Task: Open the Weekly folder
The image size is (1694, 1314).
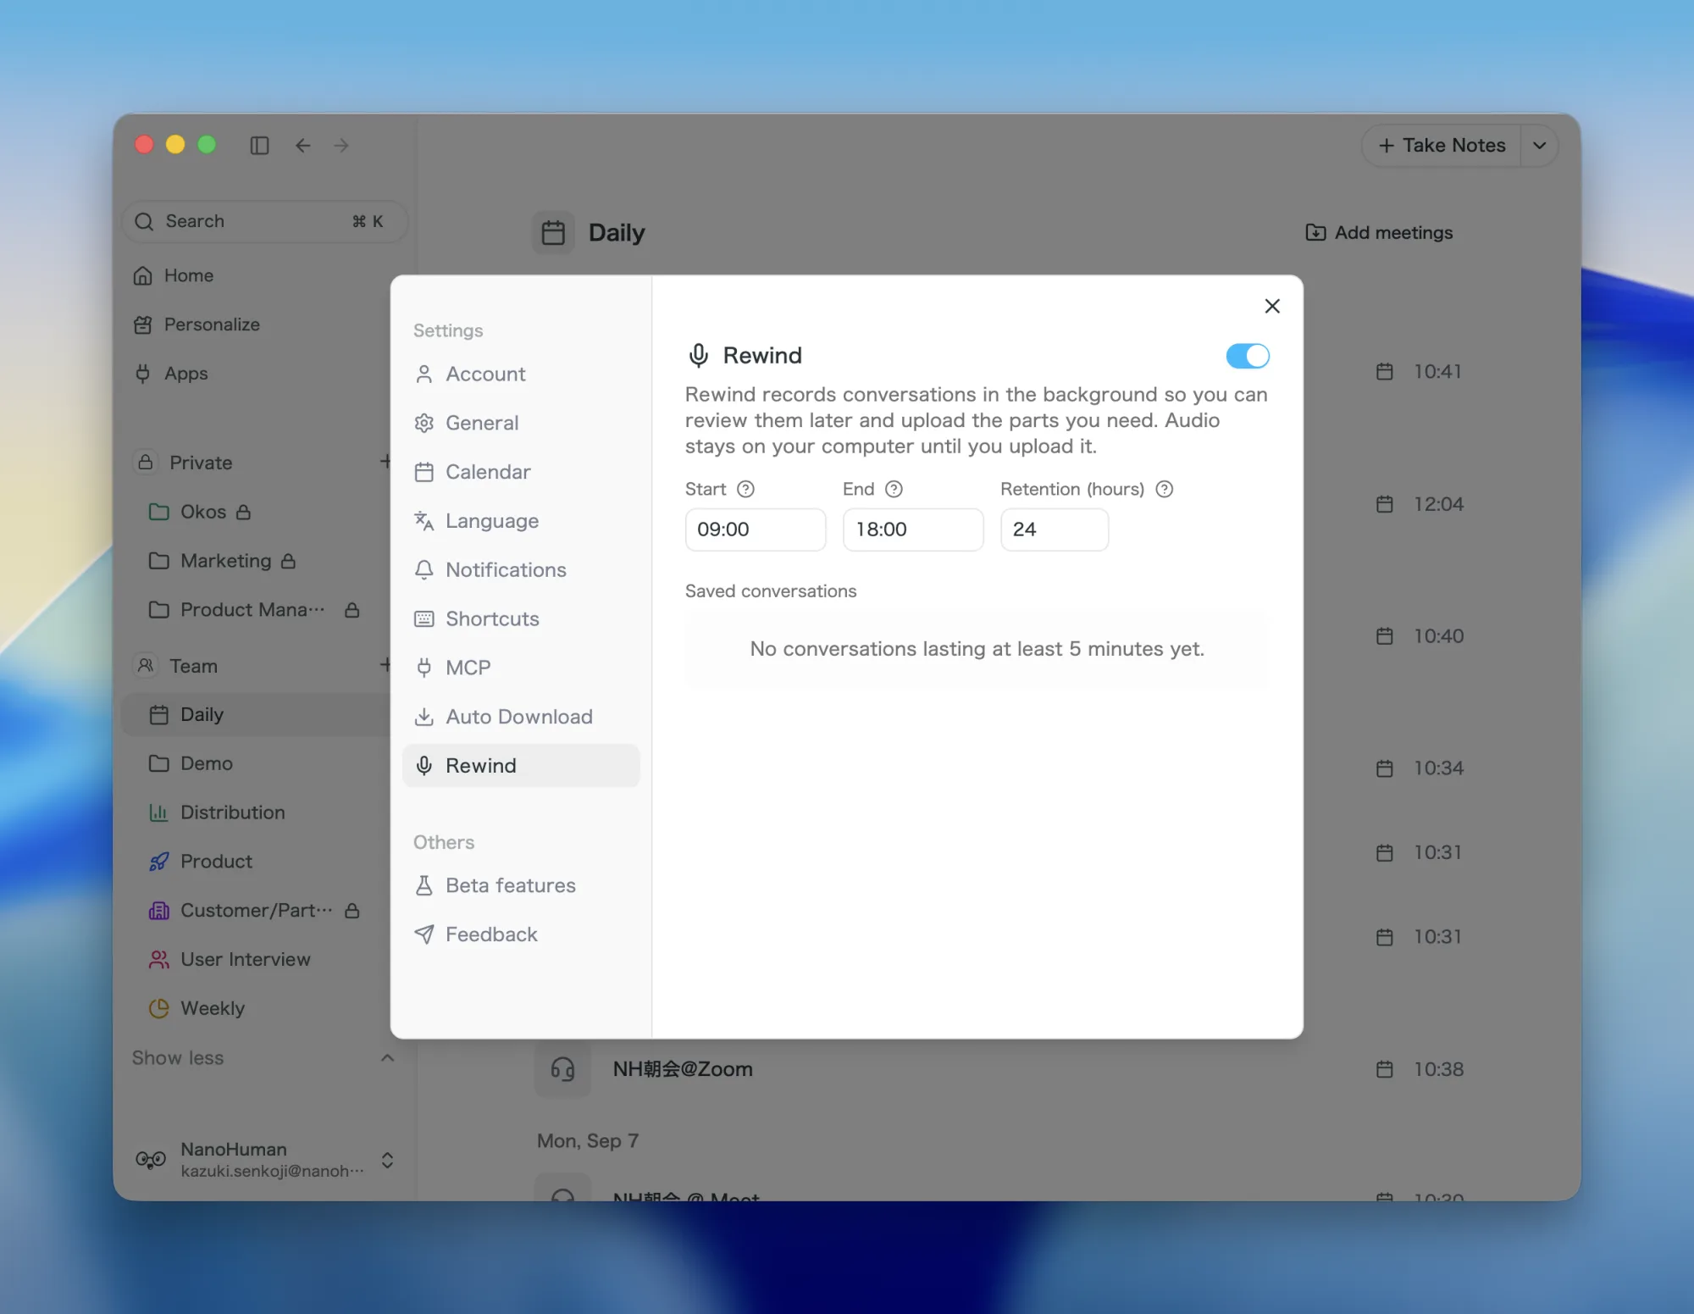Action: coord(196,1008)
